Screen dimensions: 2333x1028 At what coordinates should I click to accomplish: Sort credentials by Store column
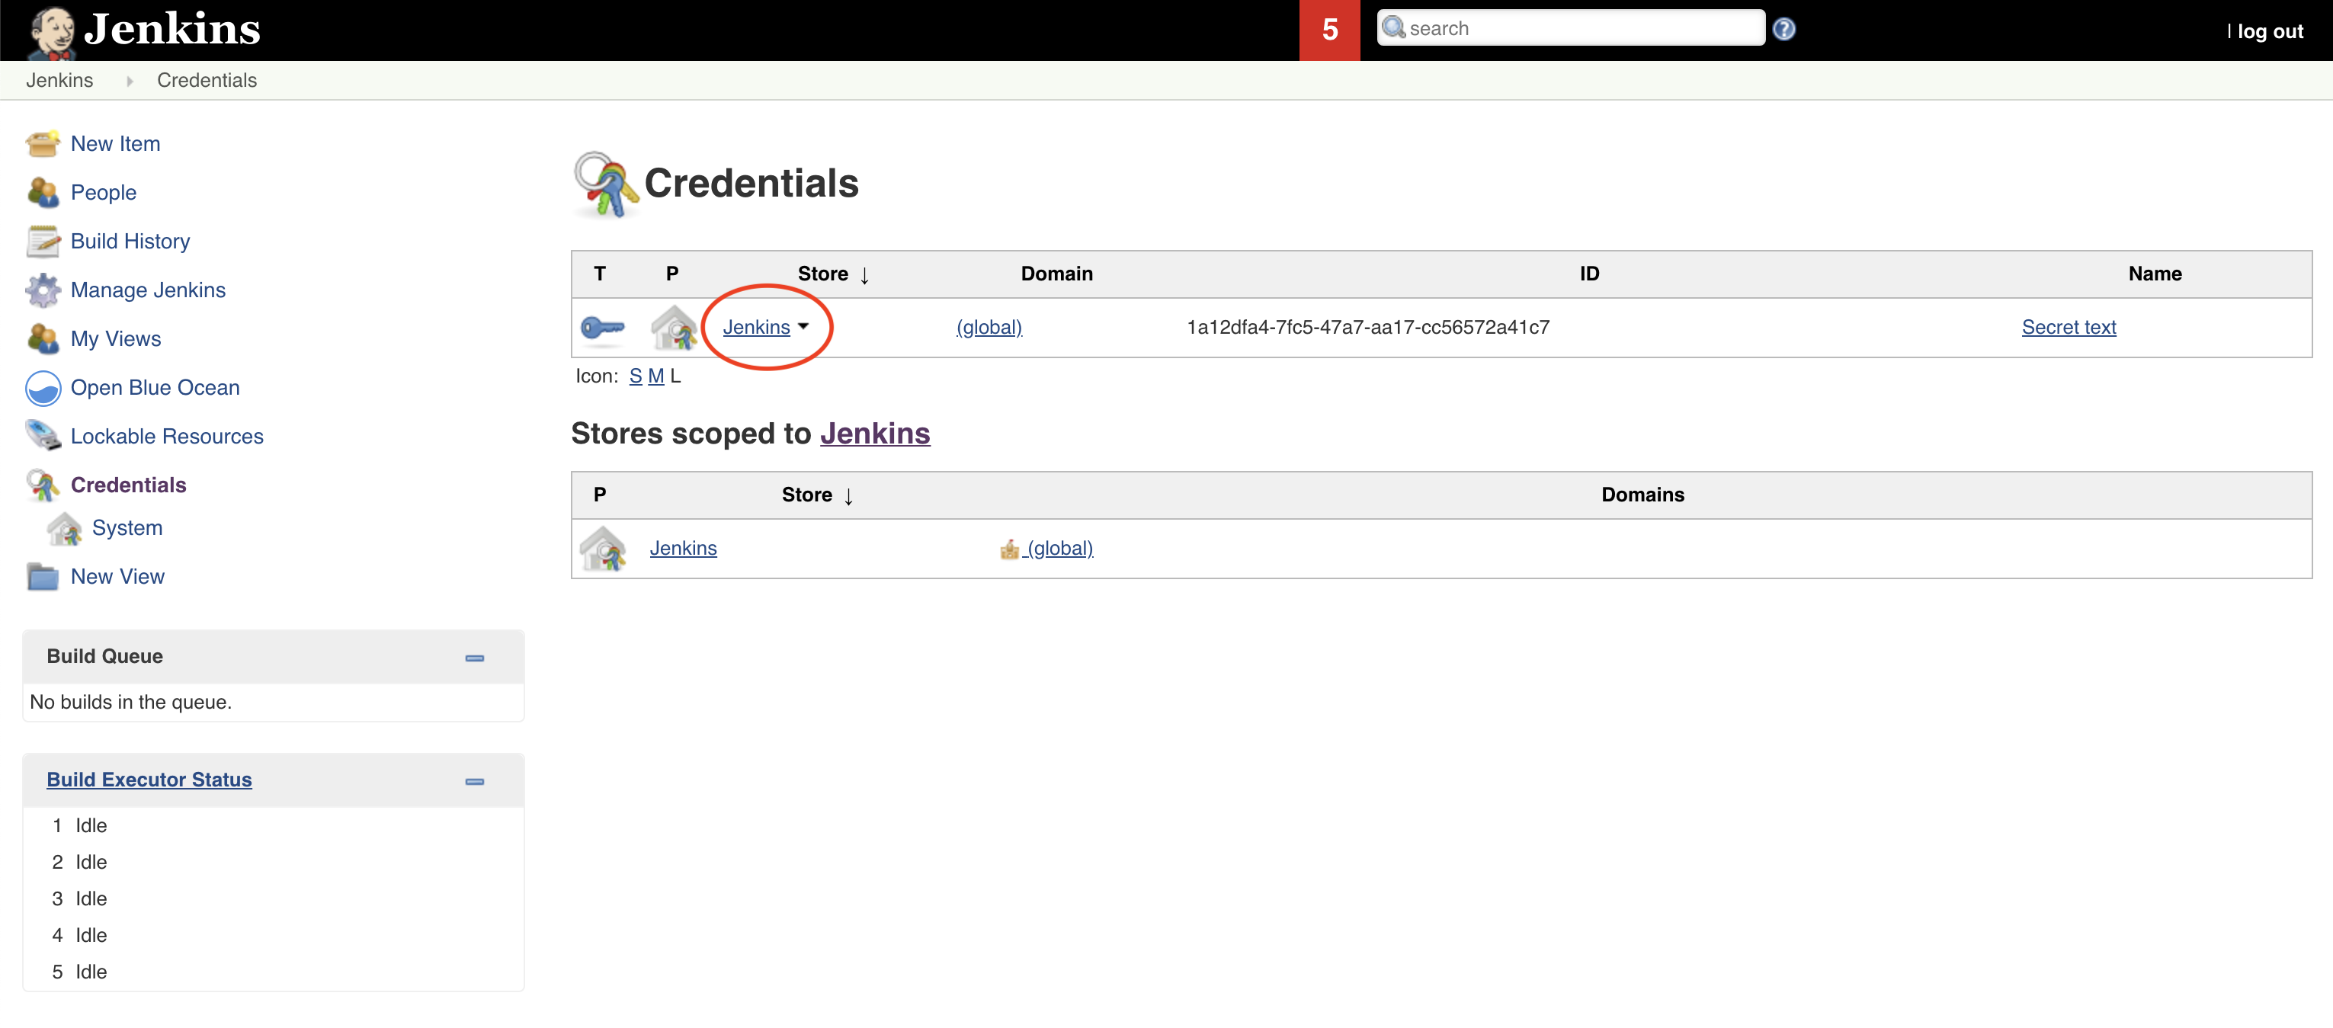833,274
